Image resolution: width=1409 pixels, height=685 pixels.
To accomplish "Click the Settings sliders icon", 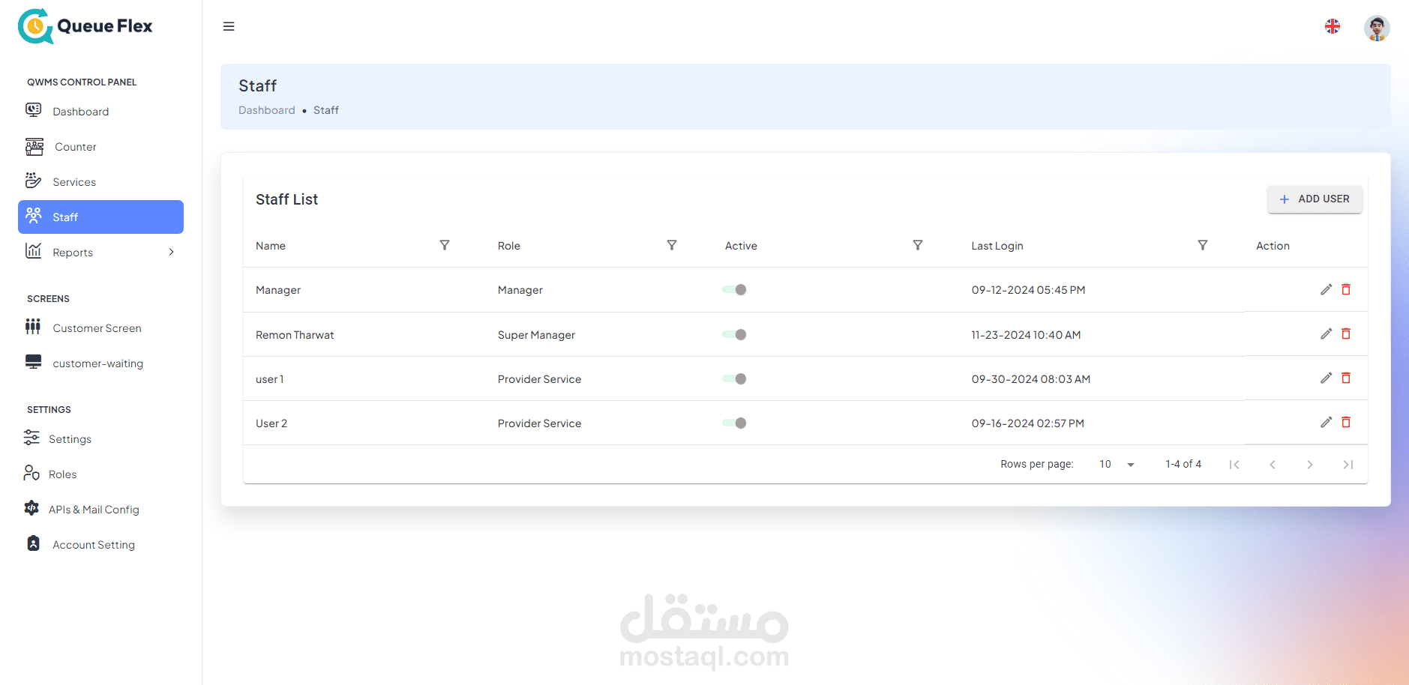I will [x=31, y=438].
